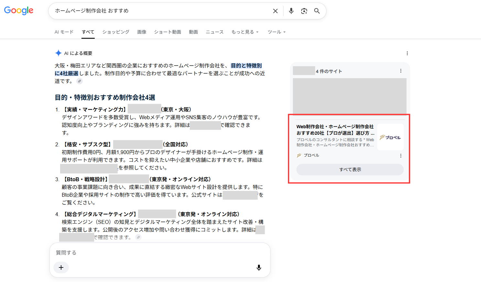Open the プロペル logo thumbnail
The height and width of the screenshot is (282, 481).
tap(390, 137)
